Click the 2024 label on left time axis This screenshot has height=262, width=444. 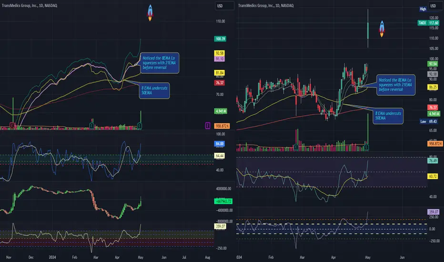click(x=52, y=257)
